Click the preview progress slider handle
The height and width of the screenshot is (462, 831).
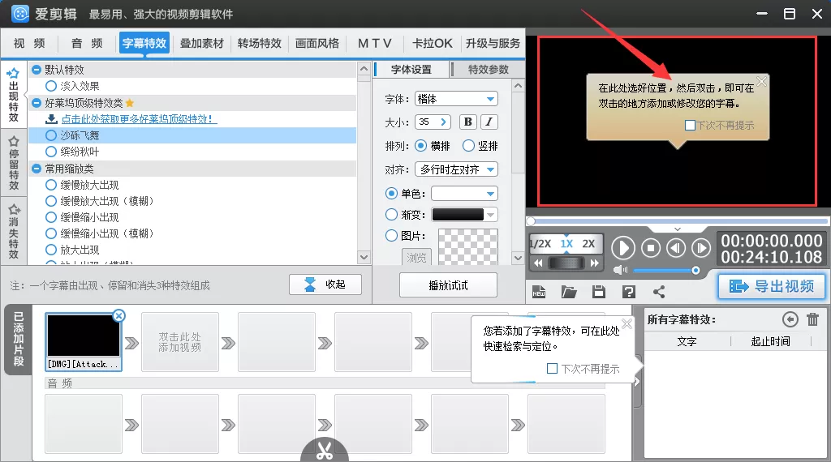(x=531, y=220)
